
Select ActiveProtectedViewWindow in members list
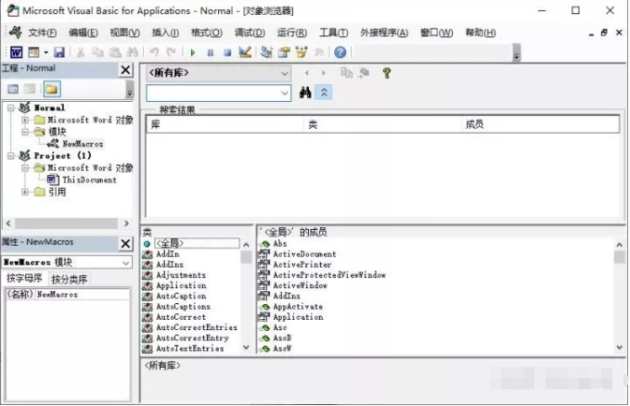[x=329, y=275]
